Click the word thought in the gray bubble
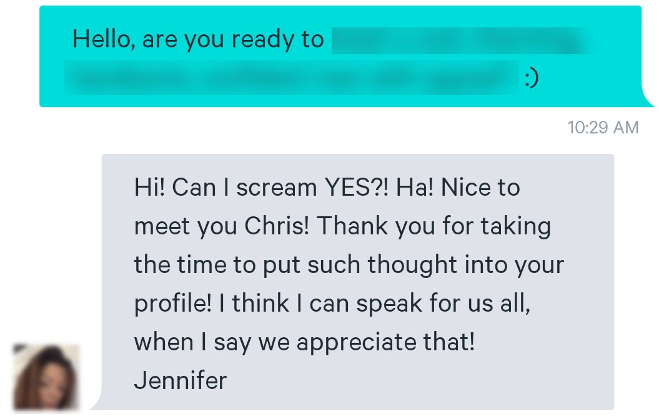659x417 pixels. [412, 264]
